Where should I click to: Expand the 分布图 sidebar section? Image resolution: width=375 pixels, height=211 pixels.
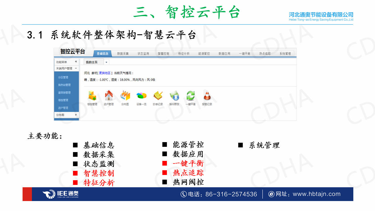[76, 115]
